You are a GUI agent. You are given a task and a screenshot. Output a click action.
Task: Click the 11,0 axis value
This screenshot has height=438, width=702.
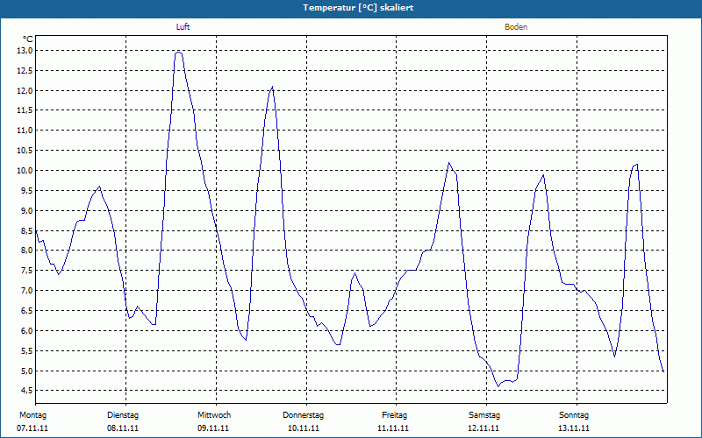click(25, 131)
